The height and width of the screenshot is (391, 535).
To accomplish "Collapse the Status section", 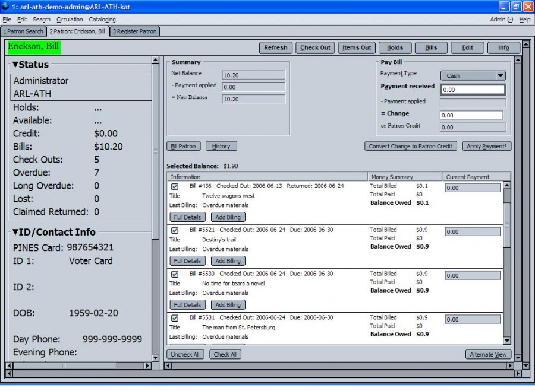I will tap(16, 65).
